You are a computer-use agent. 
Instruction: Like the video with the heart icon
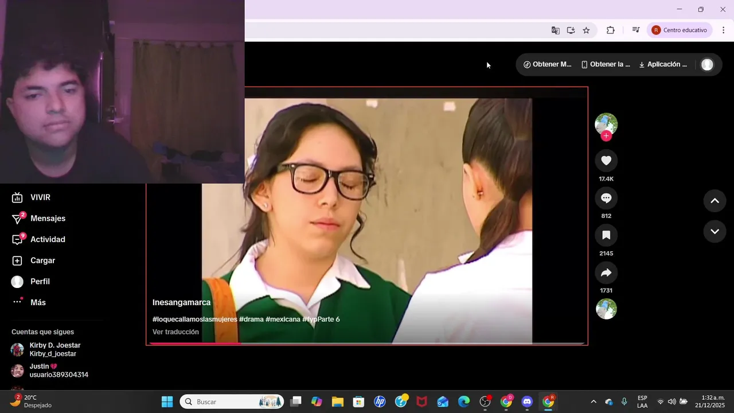coord(606,161)
